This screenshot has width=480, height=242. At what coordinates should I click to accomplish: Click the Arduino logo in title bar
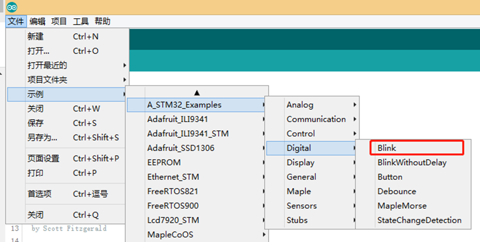[x=12, y=7]
